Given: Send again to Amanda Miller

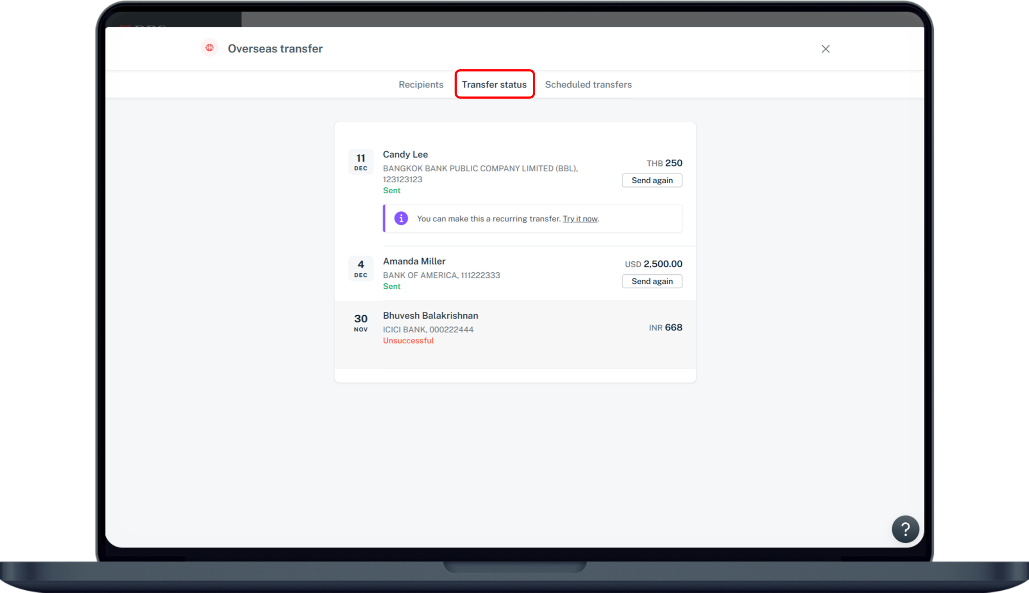Looking at the screenshot, I should click(x=652, y=281).
